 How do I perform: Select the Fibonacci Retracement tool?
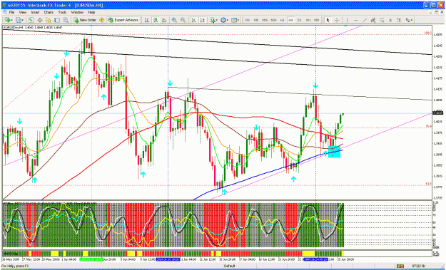pos(382,20)
